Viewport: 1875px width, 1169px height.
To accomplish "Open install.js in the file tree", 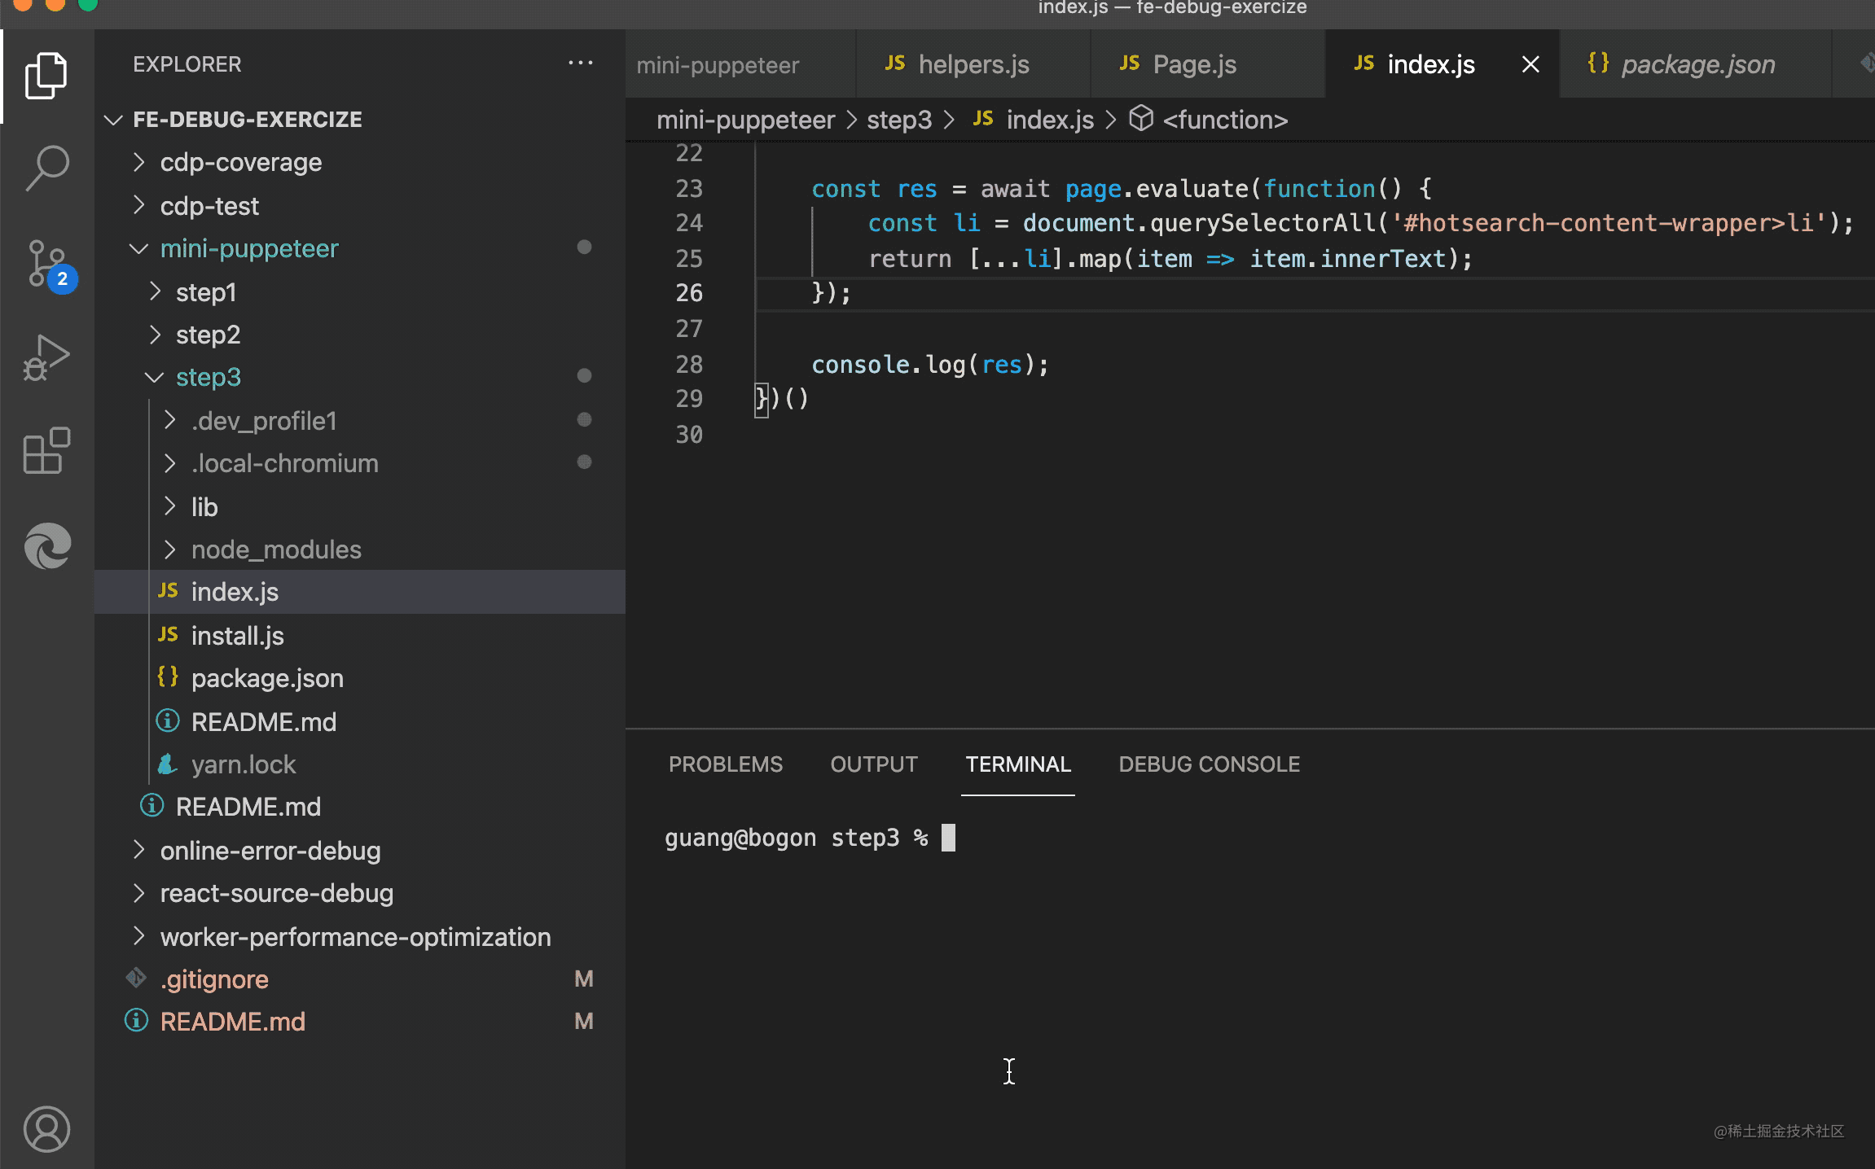I will coord(237,635).
